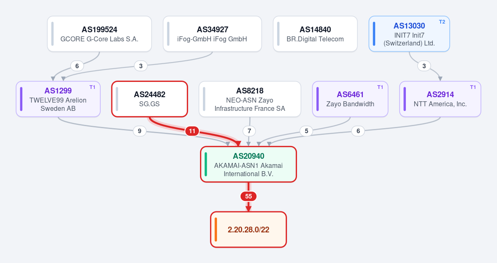Image resolution: width=497 pixels, height=263 pixels.
Task: Open the AS13030 INIT7 Switzerland node
Action: 409,34
